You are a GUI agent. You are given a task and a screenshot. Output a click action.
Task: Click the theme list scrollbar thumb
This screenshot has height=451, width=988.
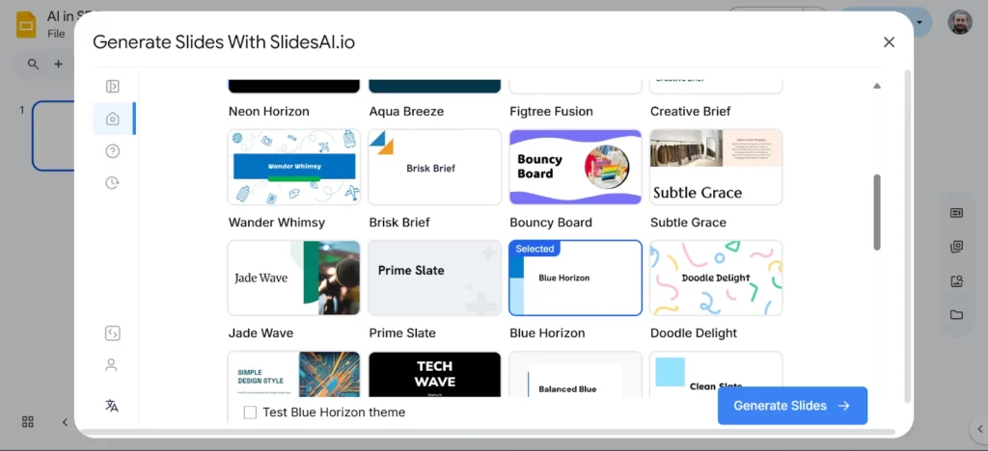tap(877, 212)
